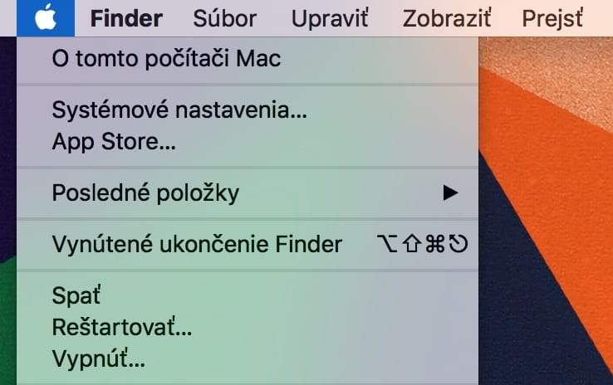The image size is (613, 385).
Task: Select Spať to sleep the Mac
Action: click(x=248, y=295)
